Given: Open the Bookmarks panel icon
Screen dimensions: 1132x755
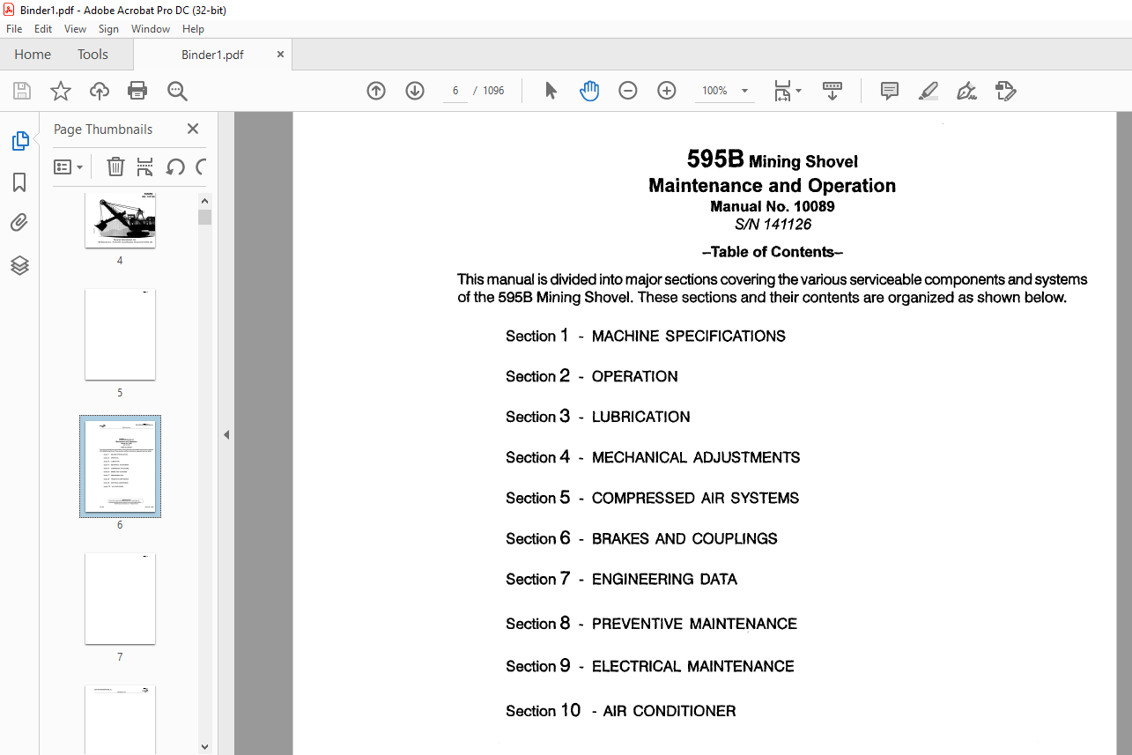Looking at the screenshot, I should tap(19, 182).
